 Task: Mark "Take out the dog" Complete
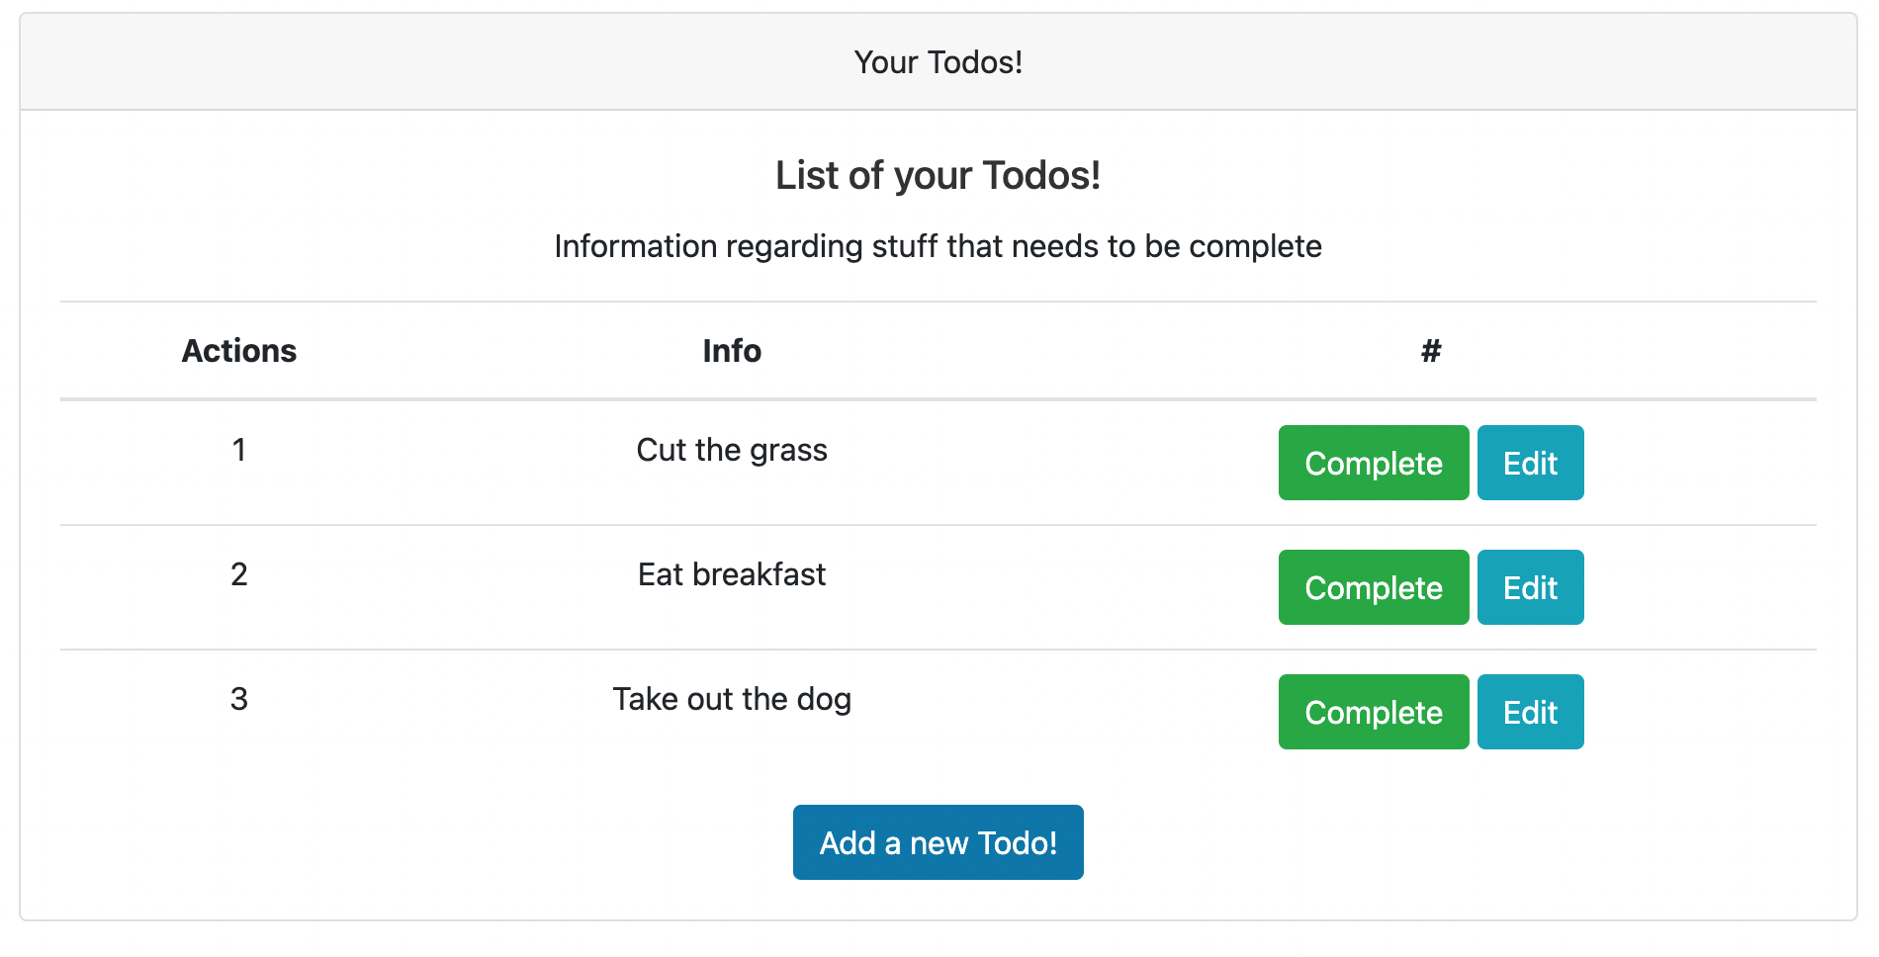[1373, 712]
